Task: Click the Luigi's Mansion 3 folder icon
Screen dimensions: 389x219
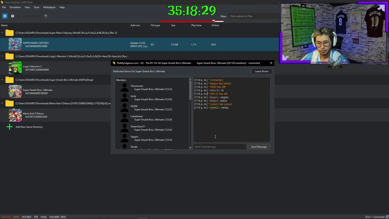Action: [x=9, y=56]
